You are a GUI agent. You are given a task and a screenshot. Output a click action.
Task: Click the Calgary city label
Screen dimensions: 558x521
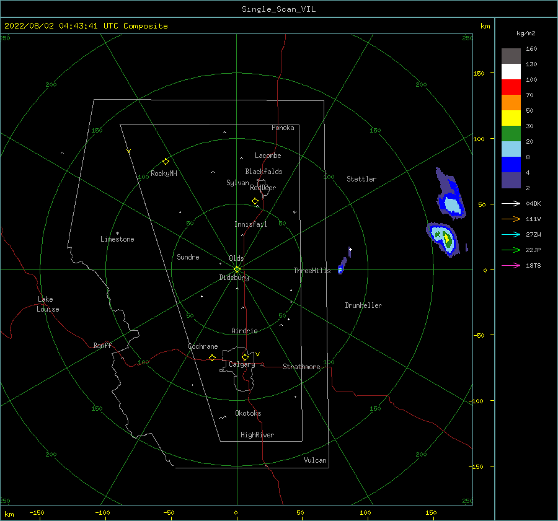coord(242,364)
